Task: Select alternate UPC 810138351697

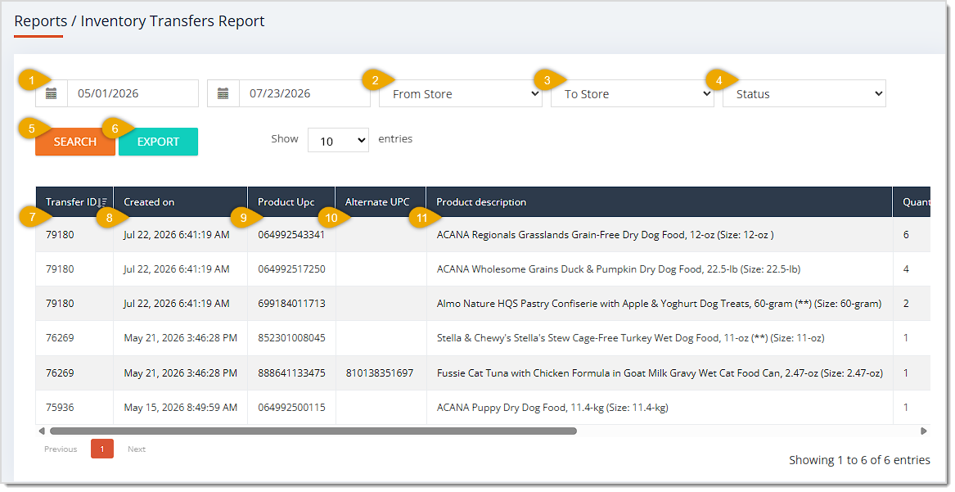Action: click(380, 373)
